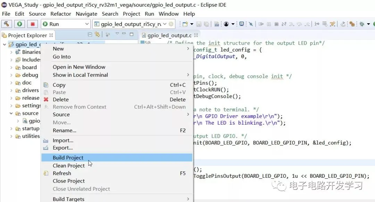Screen dimensions: 375x202
Task: Close the gpio_led_output.c editor tab
Action: pos(196,35)
